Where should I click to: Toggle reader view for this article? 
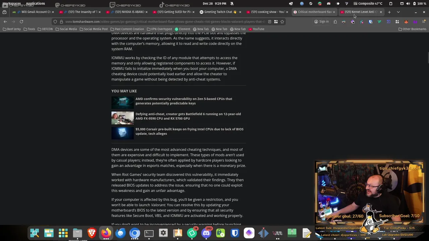point(269,21)
